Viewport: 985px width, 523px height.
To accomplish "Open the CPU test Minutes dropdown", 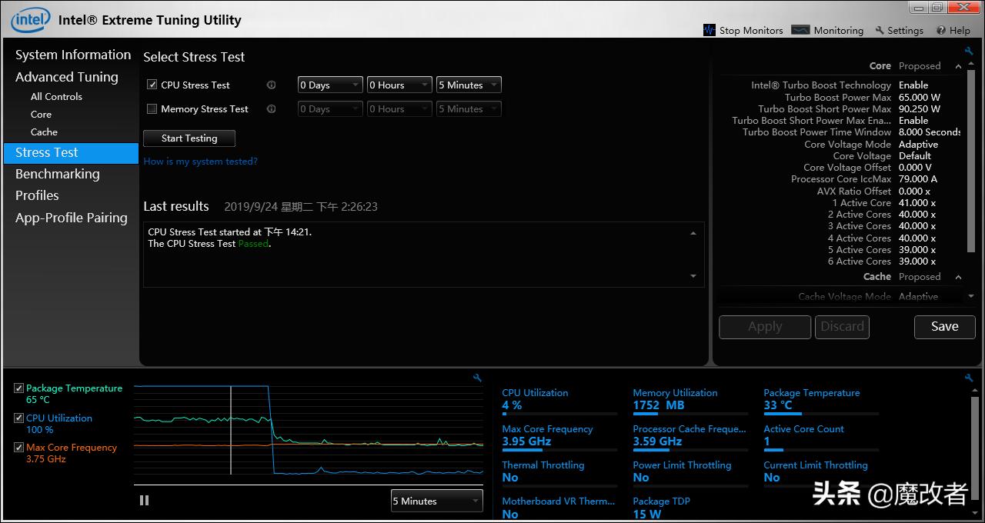I will click(x=468, y=85).
